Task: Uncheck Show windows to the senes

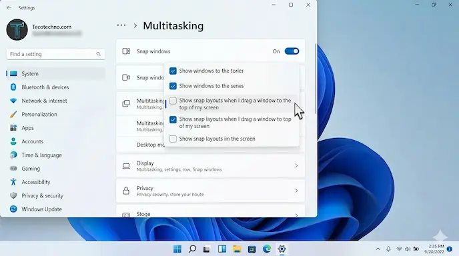Action: (173, 86)
